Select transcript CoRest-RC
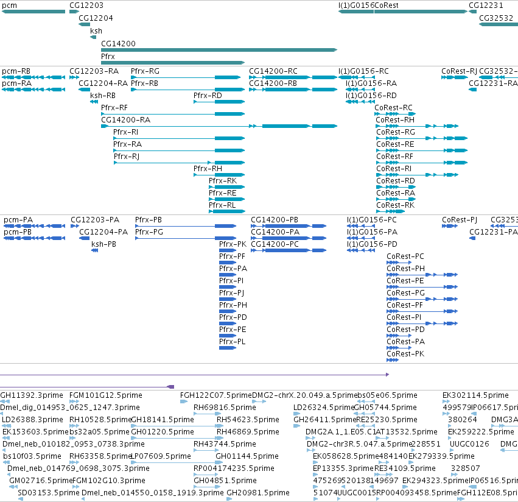 [x=395, y=114]
